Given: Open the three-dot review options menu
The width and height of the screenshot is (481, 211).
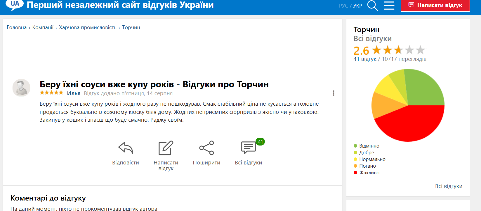Looking at the screenshot, I should [334, 93].
